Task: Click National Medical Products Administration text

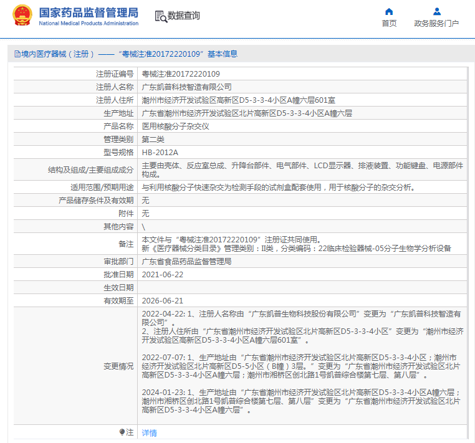Action: coord(89,23)
